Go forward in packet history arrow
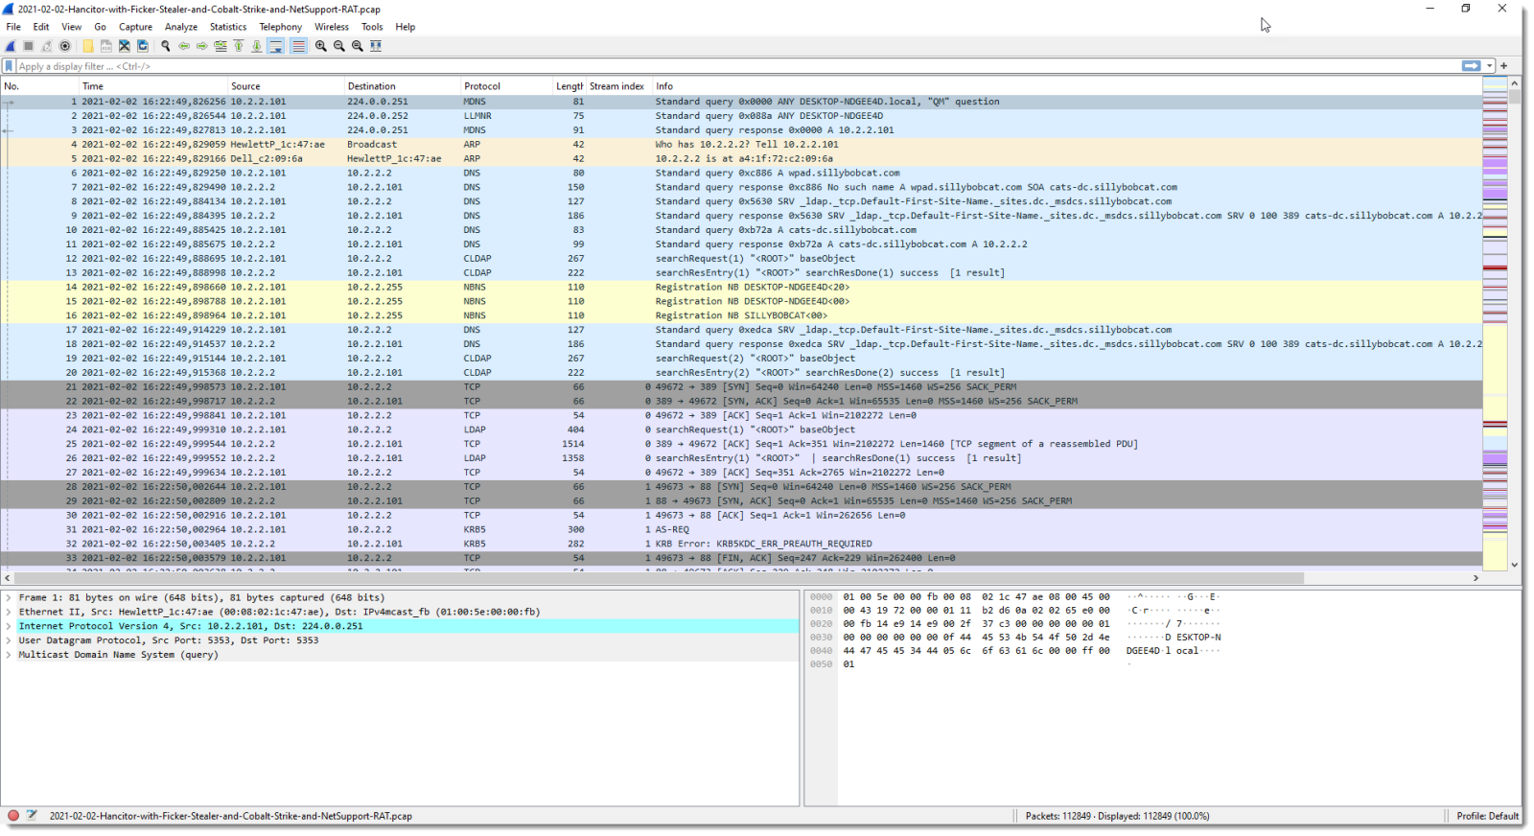 point(202,46)
